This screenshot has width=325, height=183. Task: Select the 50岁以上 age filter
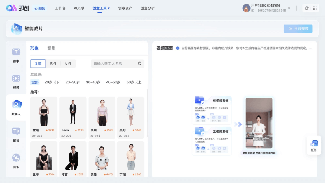(x=134, y=82)
